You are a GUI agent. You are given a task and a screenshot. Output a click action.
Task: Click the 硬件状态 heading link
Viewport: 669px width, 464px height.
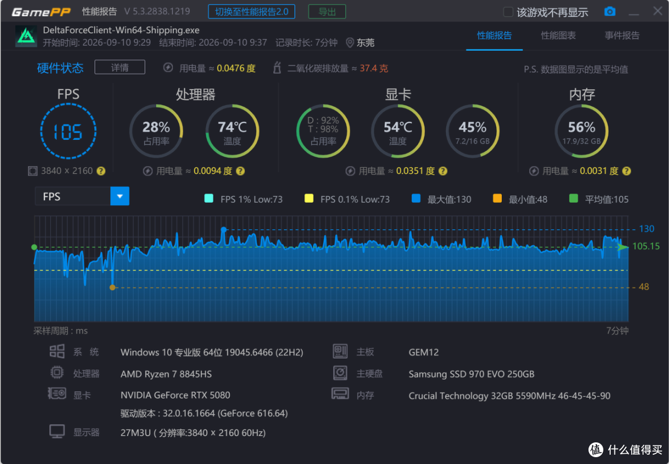pyautogui.click(x=60, y=68)
